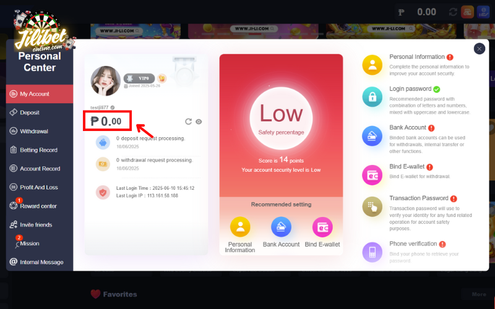Open Account Record
This screenshot has width=495, height=309.
pyautogui.click(x=40, y=169)
